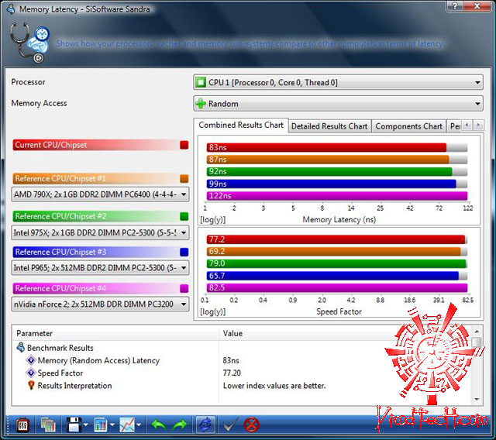Click the Benchmark Results tree icon
Viewport: 496px width, 440px height.
click(21, 347)
